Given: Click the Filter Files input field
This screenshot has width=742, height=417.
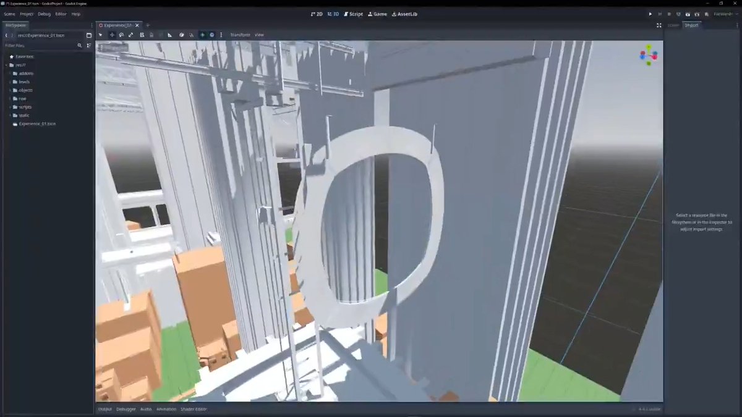Looking at the screenshot, I should click(x=39, y=45).
